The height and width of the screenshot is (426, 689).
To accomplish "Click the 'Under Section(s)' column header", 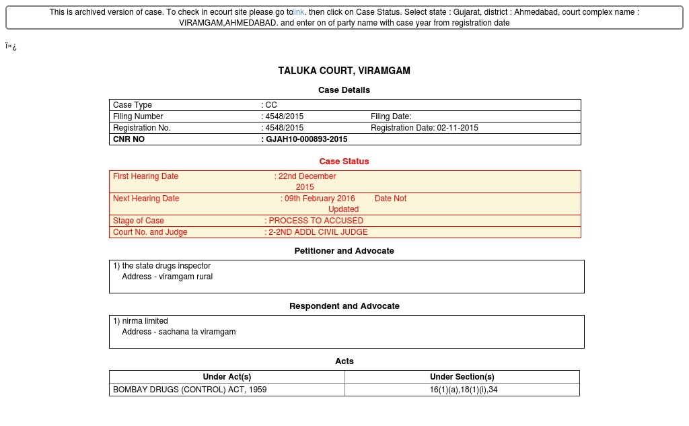I will pos(462,377).
